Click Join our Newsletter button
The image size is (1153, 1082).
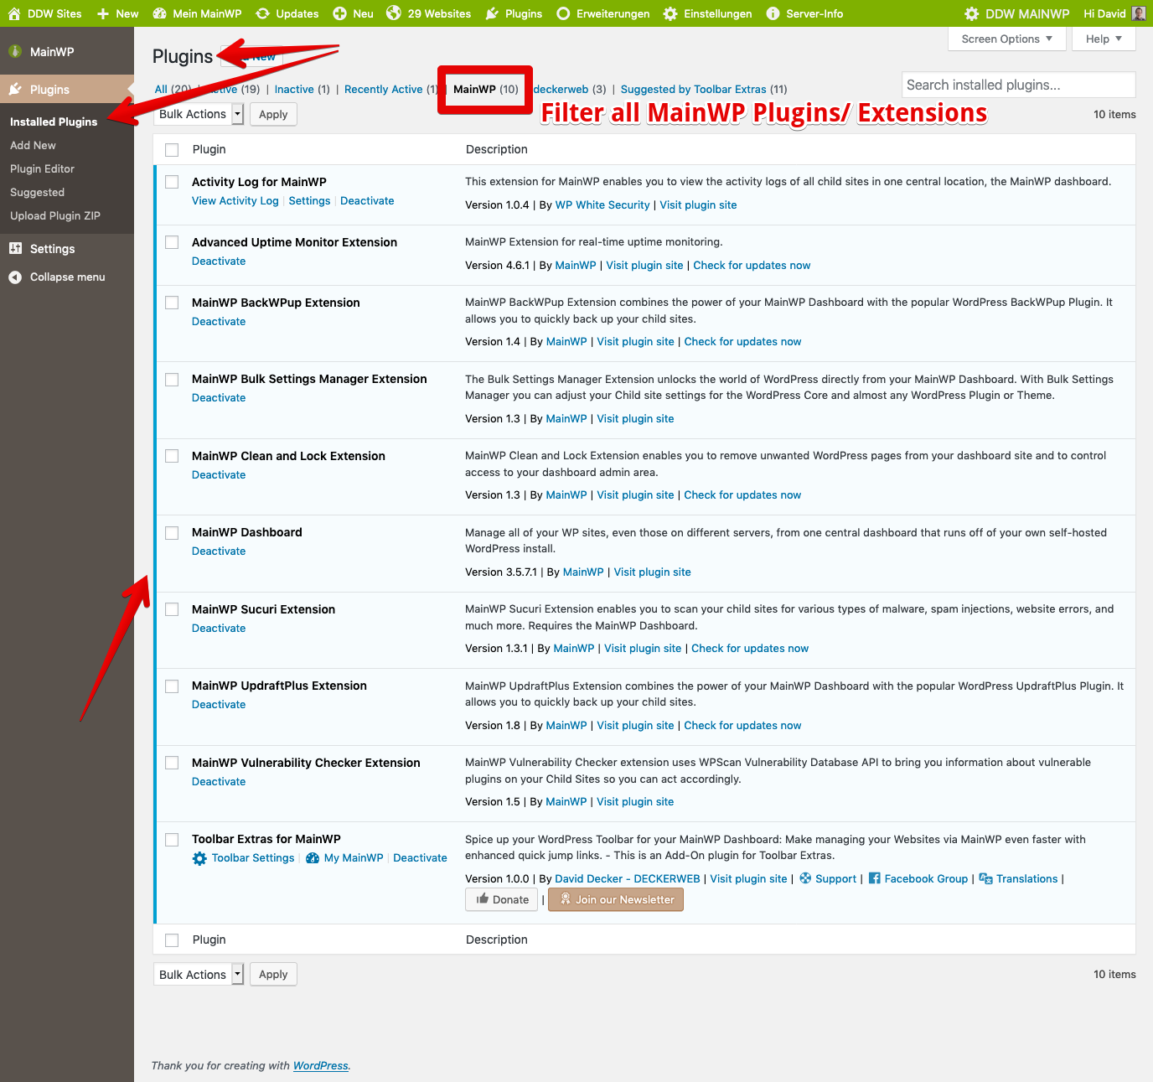616,899
